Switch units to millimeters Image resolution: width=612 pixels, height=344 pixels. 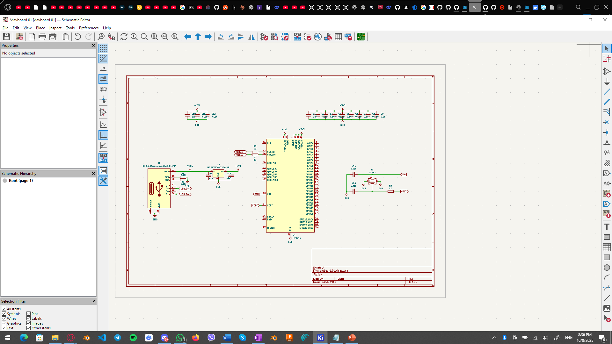[103, 89]
